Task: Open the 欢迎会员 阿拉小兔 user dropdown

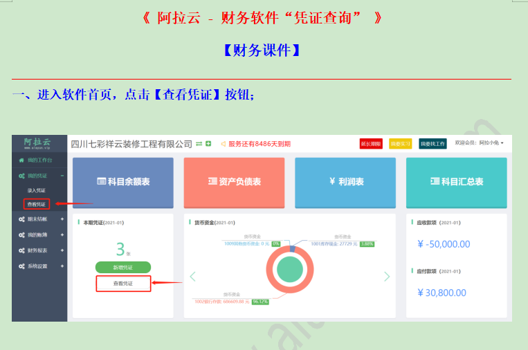Action: tap(479, 143)
